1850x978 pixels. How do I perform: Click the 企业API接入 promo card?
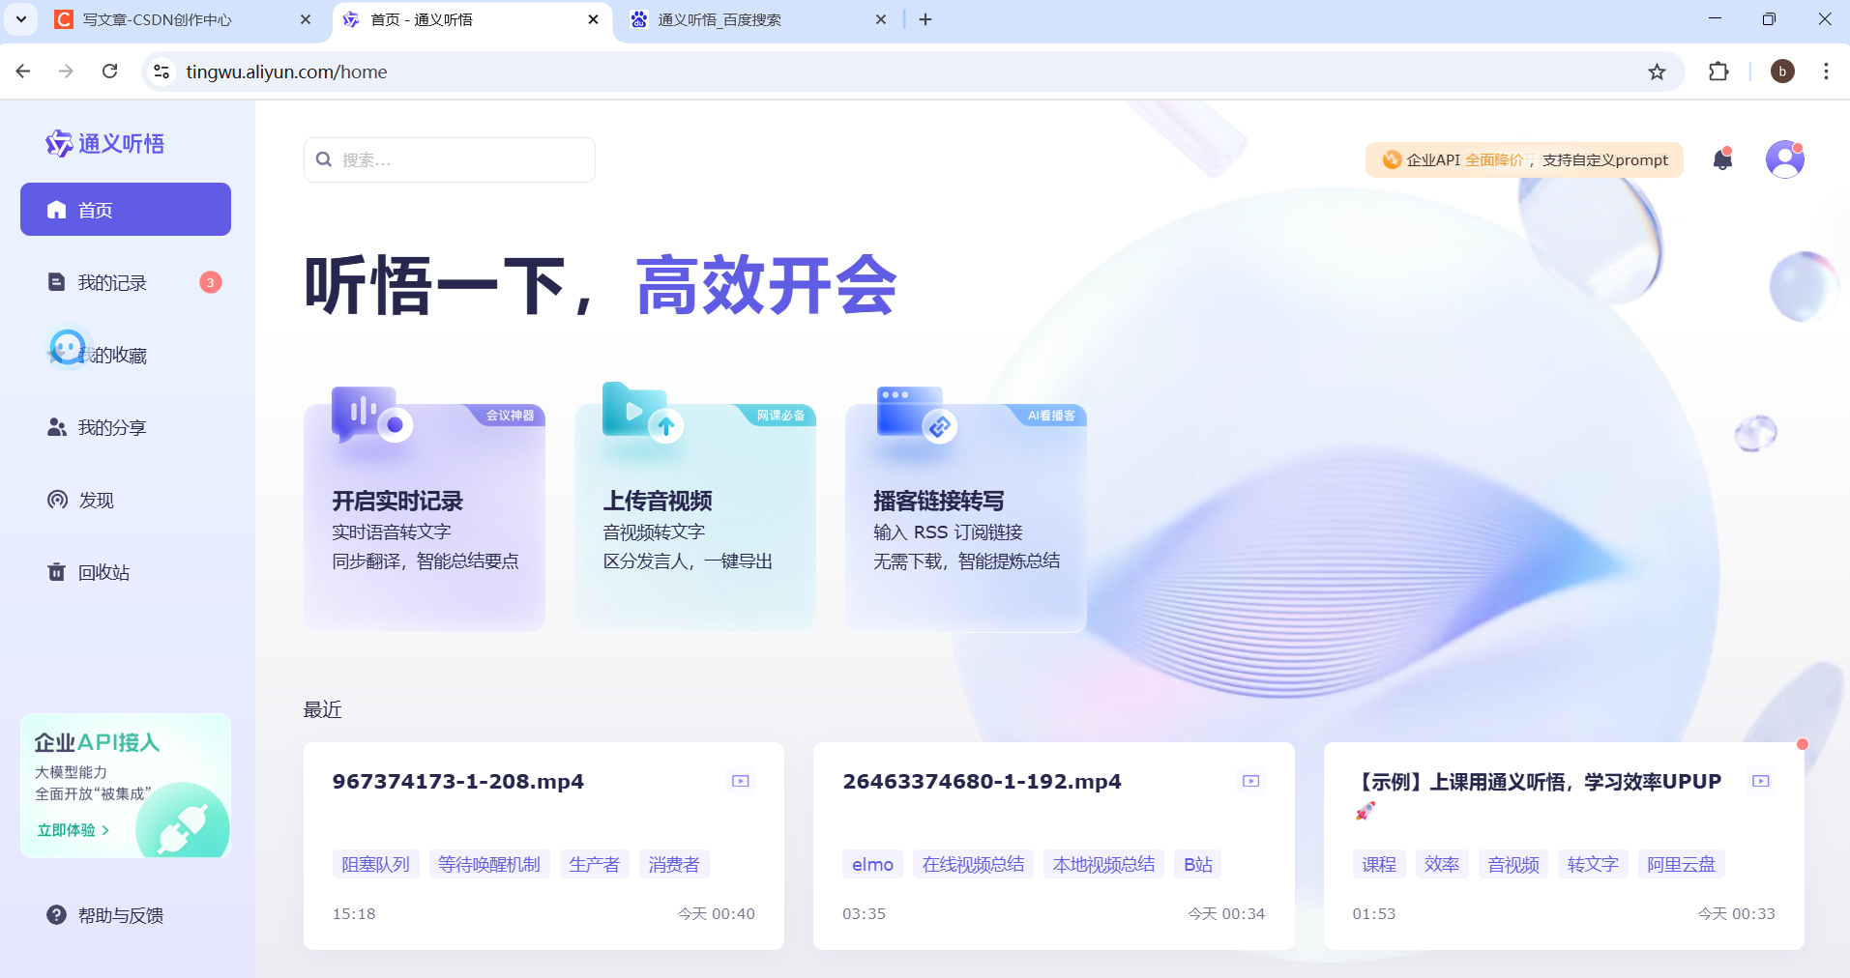pos(126,786)
